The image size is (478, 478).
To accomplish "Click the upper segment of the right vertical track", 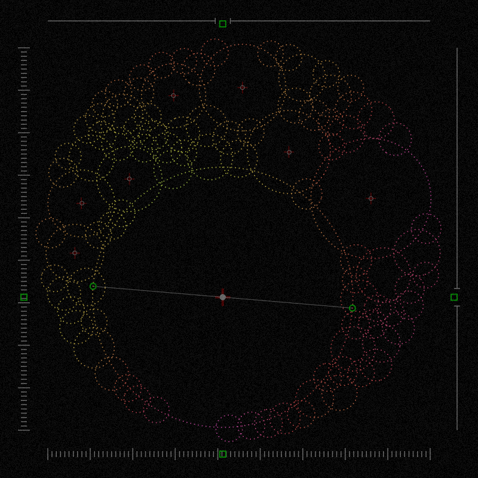I will [457, 167].
